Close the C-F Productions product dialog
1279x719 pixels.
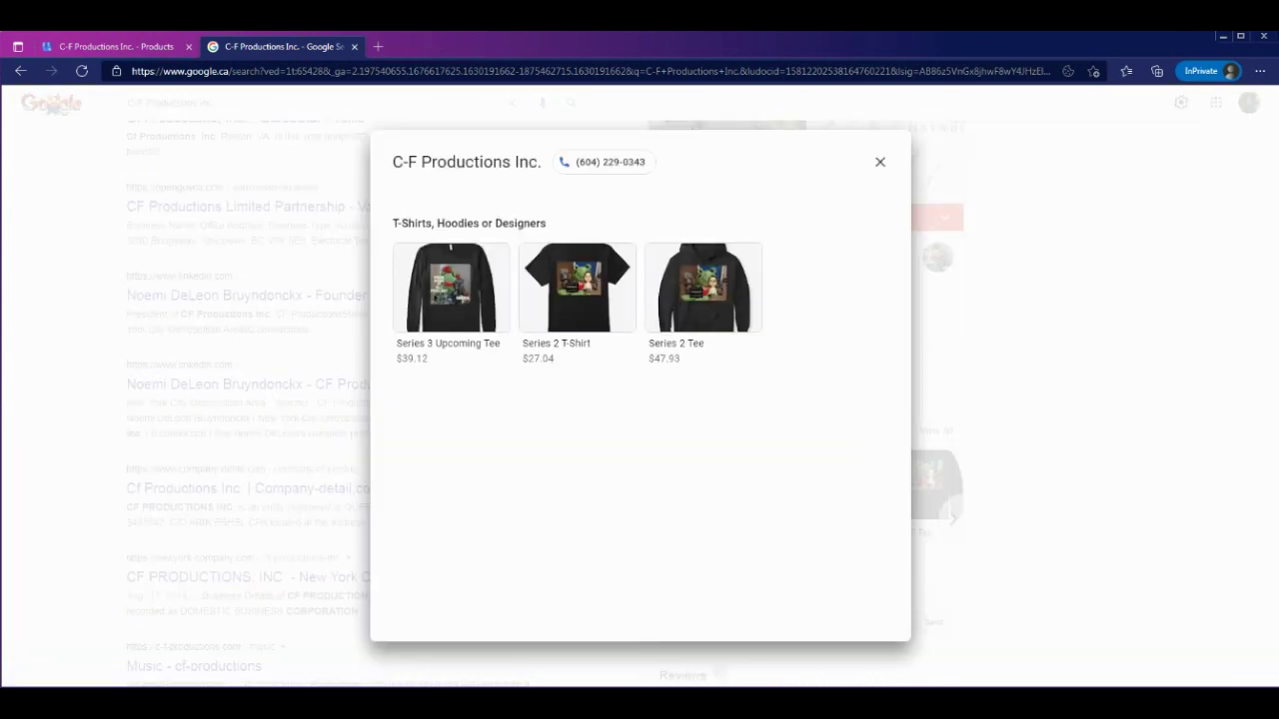click(879, 162)
